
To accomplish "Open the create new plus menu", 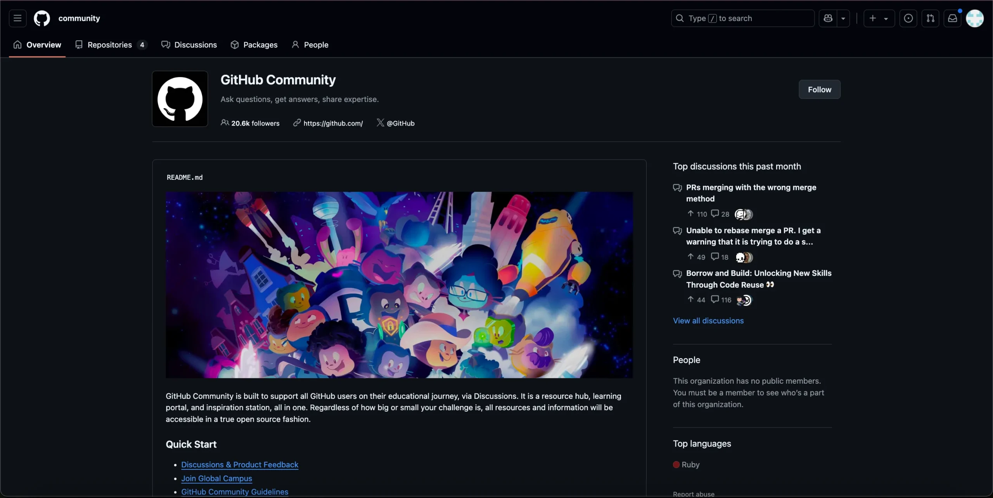I will pyautogui.click(x=879, y=18).
